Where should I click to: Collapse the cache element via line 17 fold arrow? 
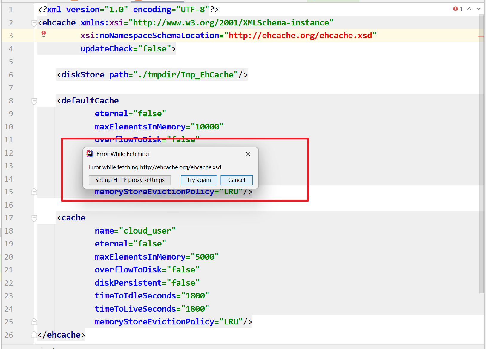(34, 218)
